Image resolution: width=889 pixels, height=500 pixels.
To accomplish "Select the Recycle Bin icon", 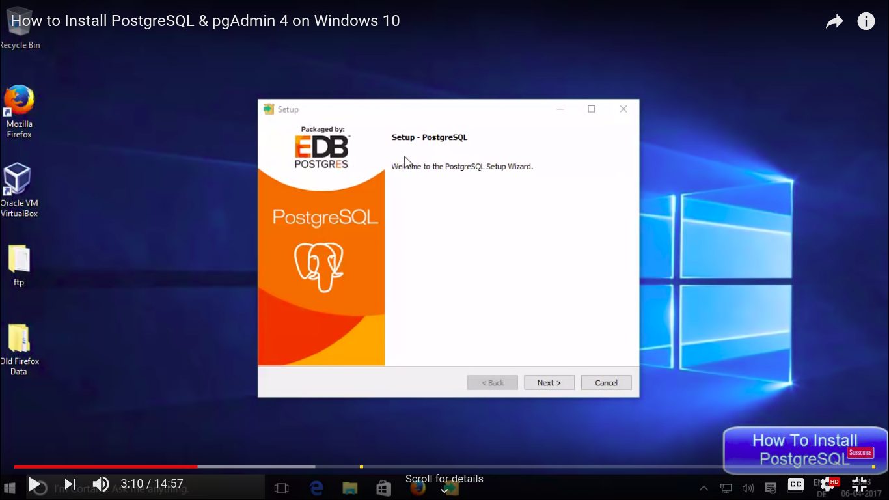I will tap(19, 29).
